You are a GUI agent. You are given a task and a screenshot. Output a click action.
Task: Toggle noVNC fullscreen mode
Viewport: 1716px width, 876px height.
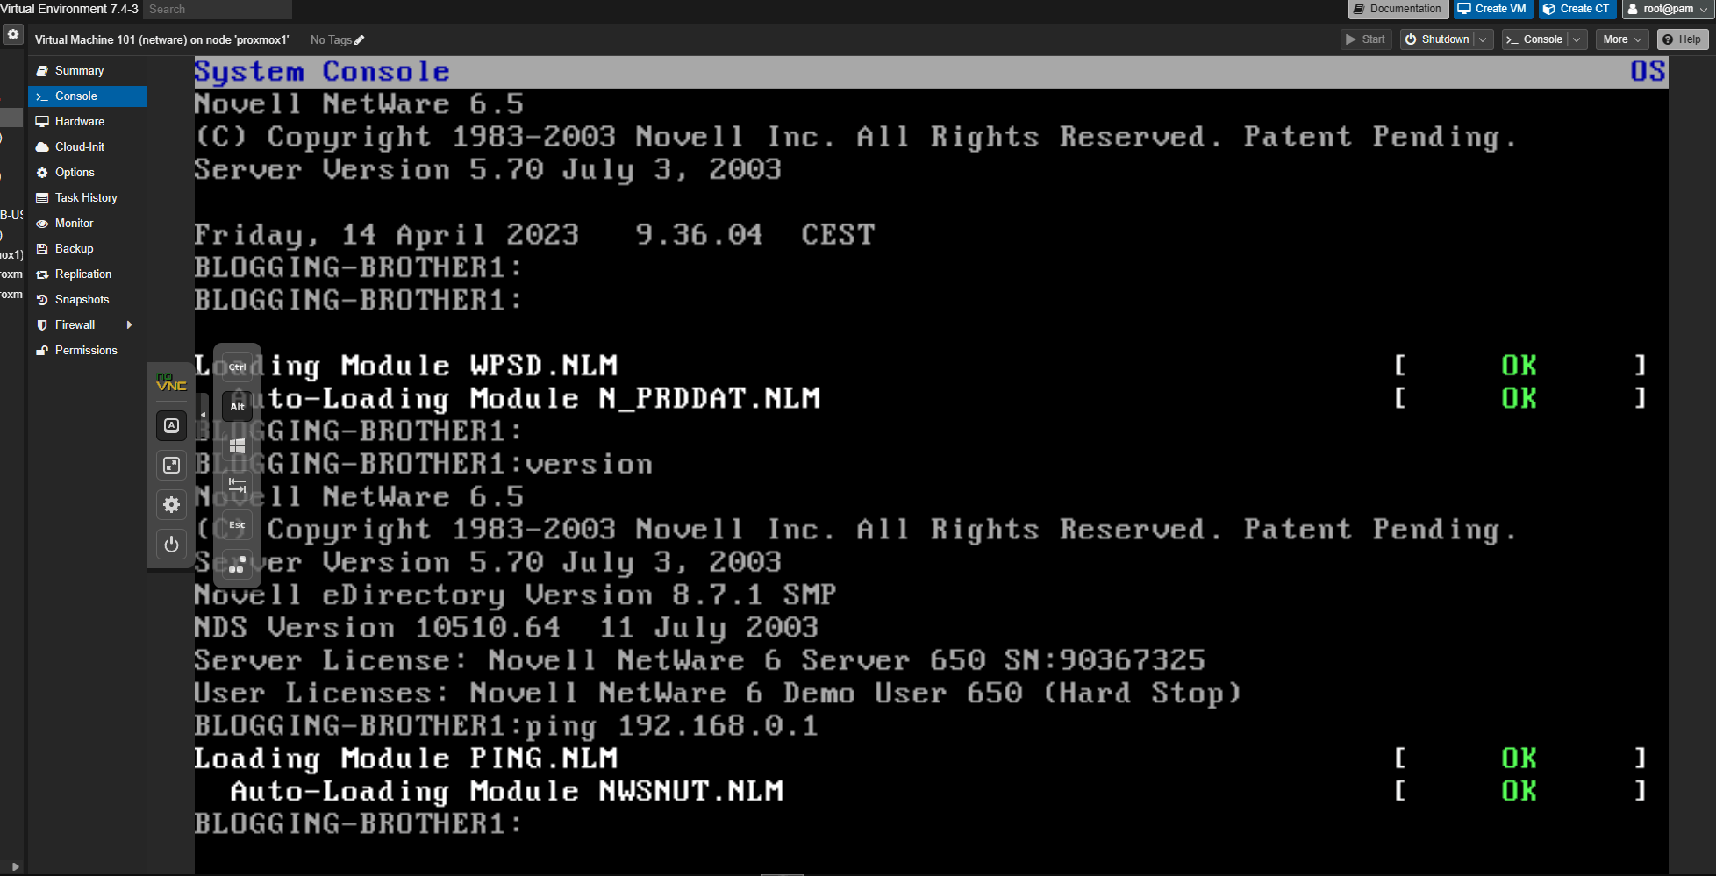click(172, 466)
